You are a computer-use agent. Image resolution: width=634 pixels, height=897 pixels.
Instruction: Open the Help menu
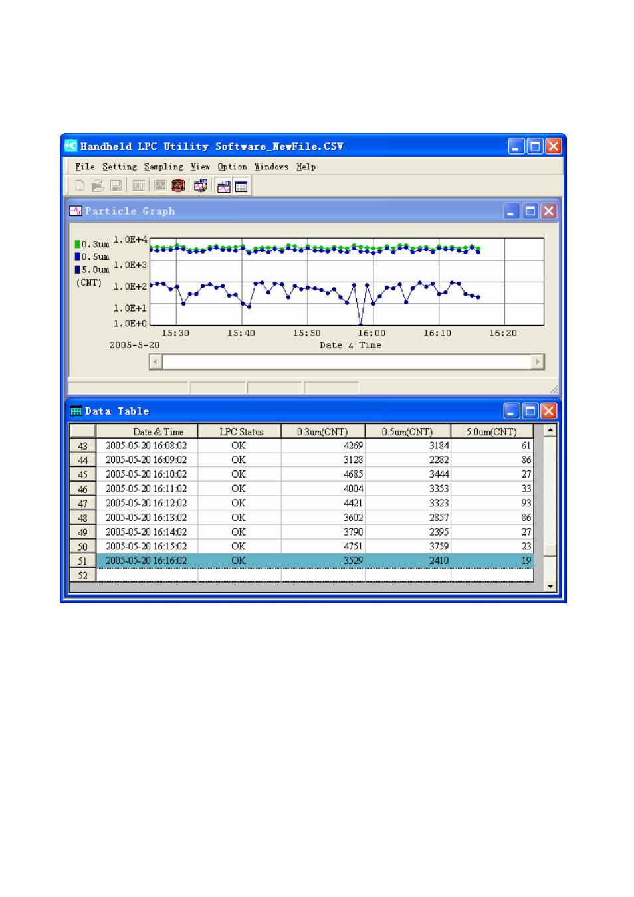[306, 167]
